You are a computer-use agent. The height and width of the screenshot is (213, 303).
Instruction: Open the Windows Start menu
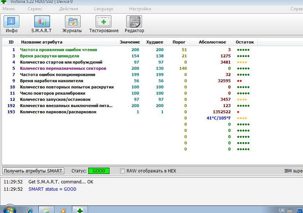click(9, 210)
